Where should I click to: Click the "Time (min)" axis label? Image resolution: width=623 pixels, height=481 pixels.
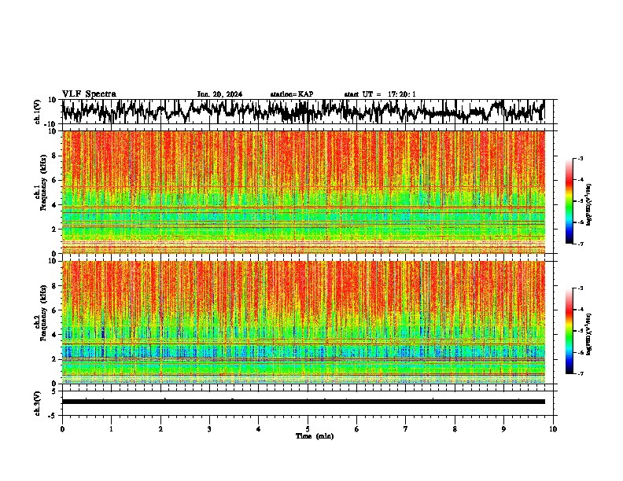(315, 436)
